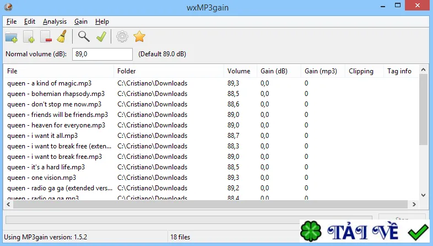
Task: Click the Add folder toolbar icon
Action: [x=12, y=37]
